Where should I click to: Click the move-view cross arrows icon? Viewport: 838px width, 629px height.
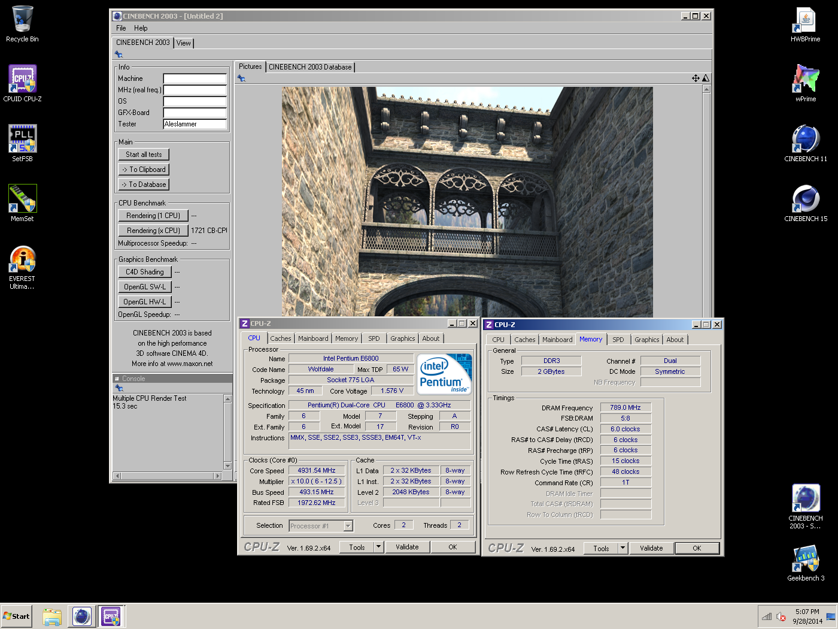(696, 78)
